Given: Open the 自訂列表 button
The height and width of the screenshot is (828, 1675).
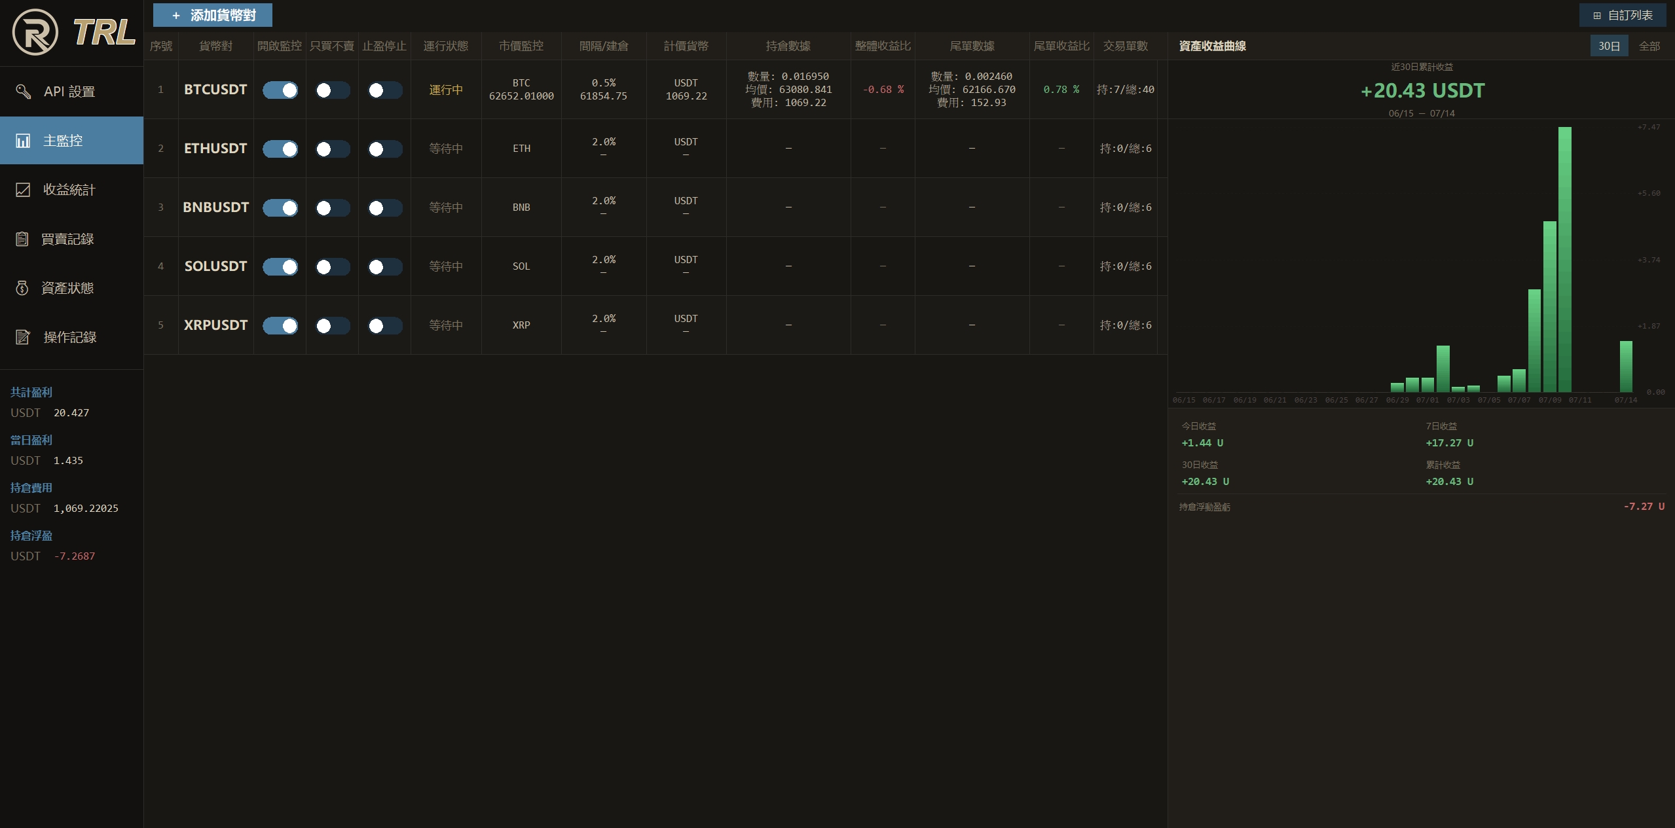Looking at the screenshot, I should coord(1623,15).
